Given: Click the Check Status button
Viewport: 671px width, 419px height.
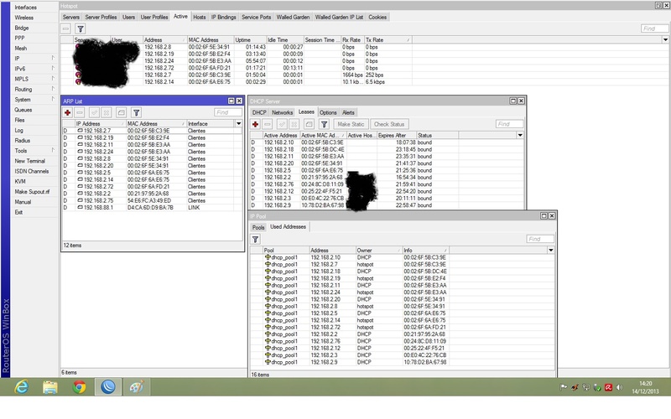Looking at the screenshot, I should click(x=389, y=124).
